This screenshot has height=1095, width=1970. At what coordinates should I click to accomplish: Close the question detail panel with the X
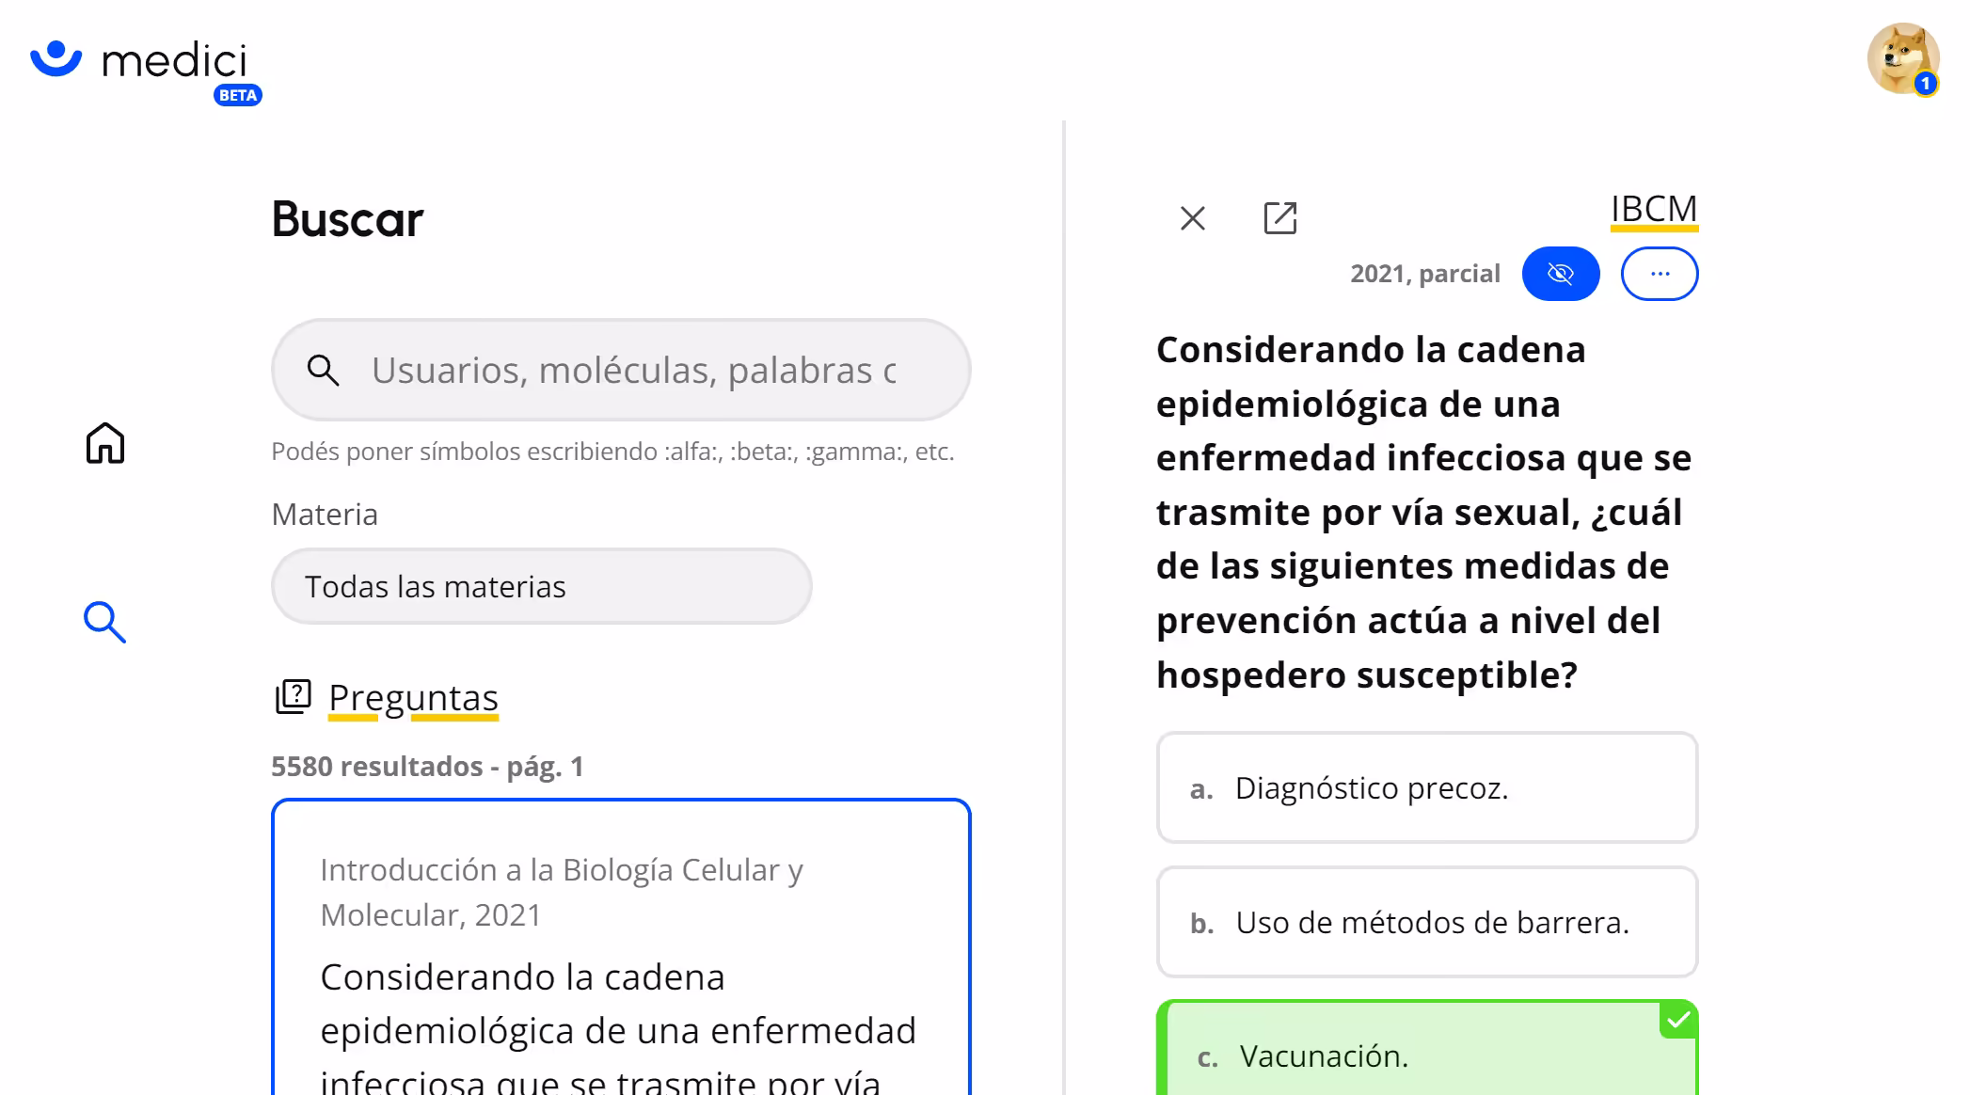pyautogui.click(x=1192, y=218)
